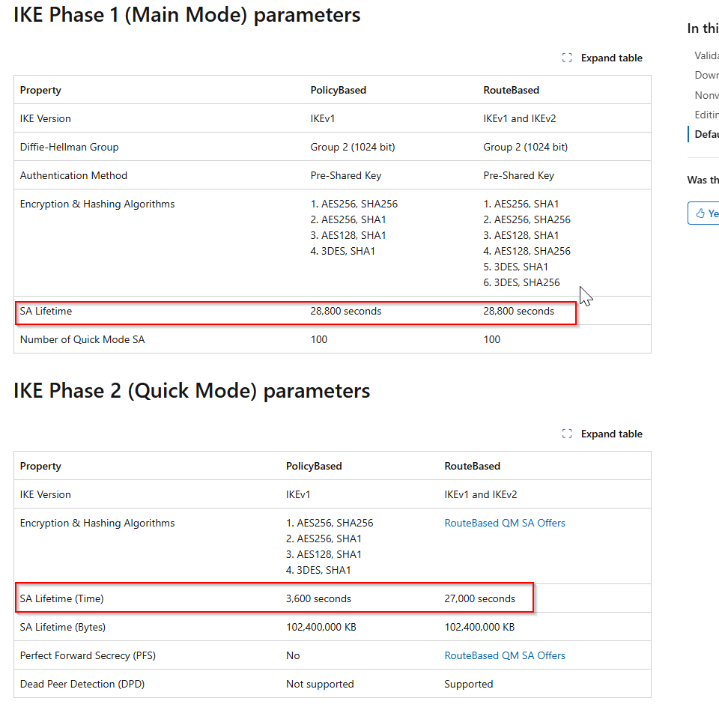Image resolution: width=719 pixels, height=722 pixels.
Task: Click the thumbs-up icon on the Yes feedback button
Action: coord(701,213)
